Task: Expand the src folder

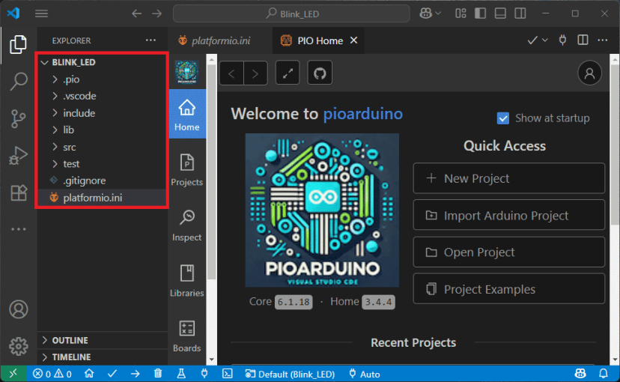Action: tap(102, 147)
